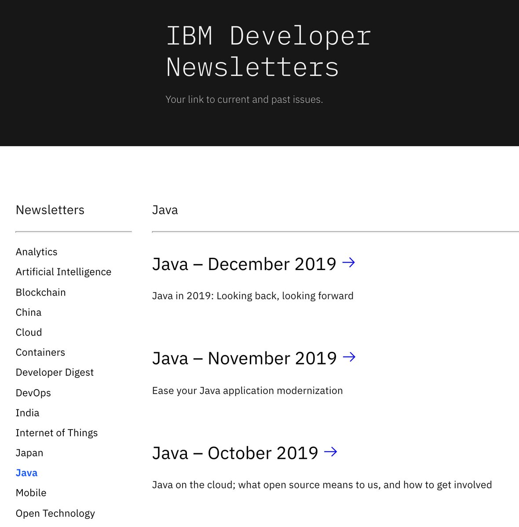Open the Mobile newsletter category
Image resolution: width=519 pixels, height=527 pixels.
(x=31, y=493)
